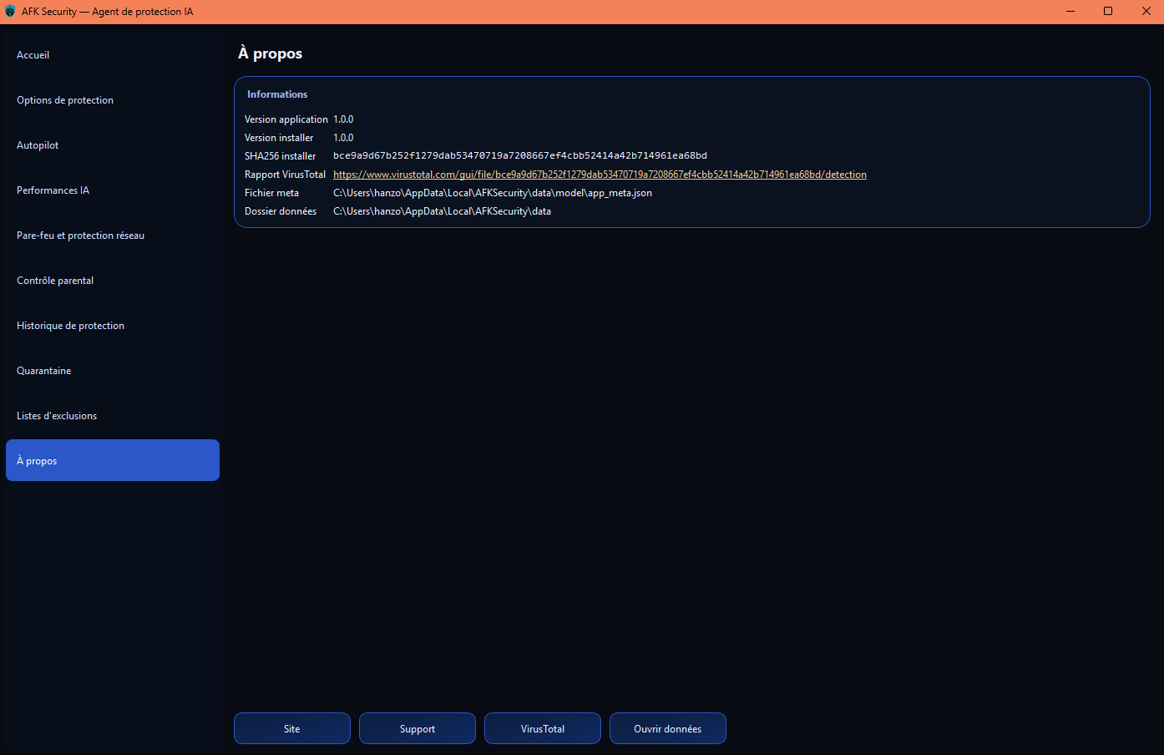Go to the Accueil page
This screenshot has width=1164, height=755.
pos(33,55)
